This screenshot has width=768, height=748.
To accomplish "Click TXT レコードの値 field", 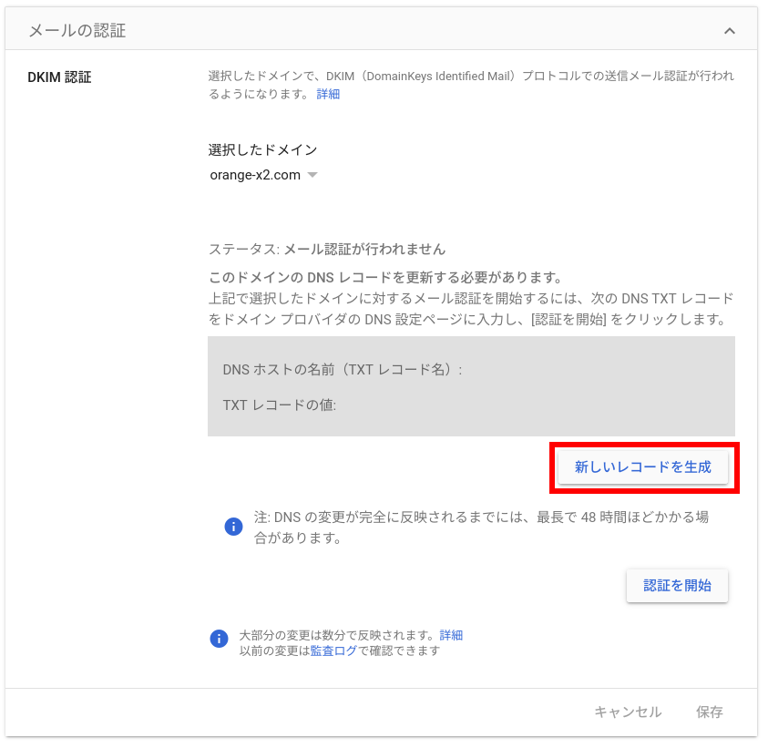I will (280, 405).
